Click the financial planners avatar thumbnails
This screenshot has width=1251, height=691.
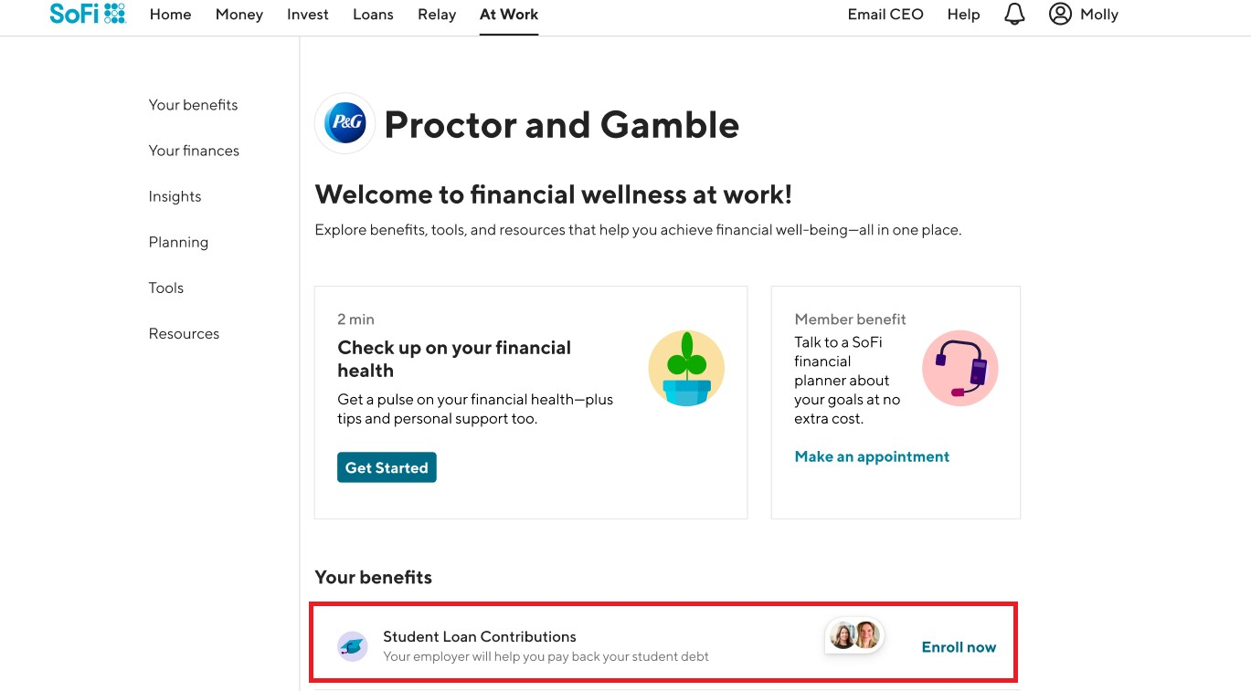pos(853,635)
